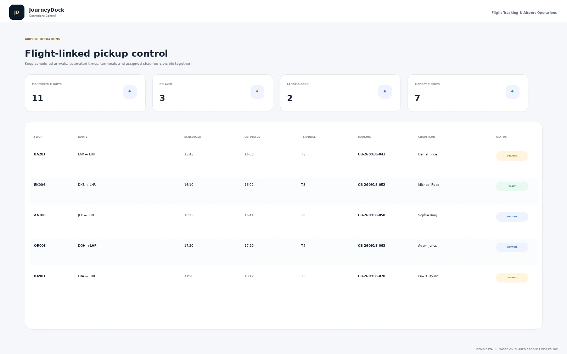
Task: Click the FRA → LHR route cell
Action: (x=86, y=276)
